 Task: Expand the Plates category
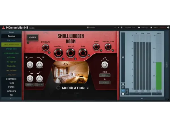tap(11, 87)
